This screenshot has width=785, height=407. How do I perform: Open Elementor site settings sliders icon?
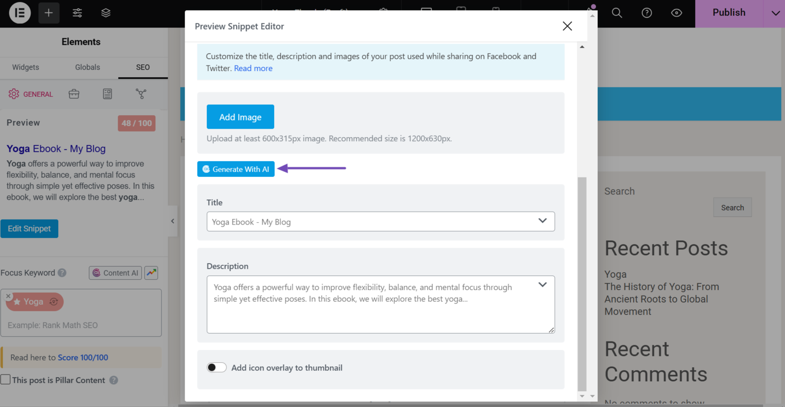[77, 12]
